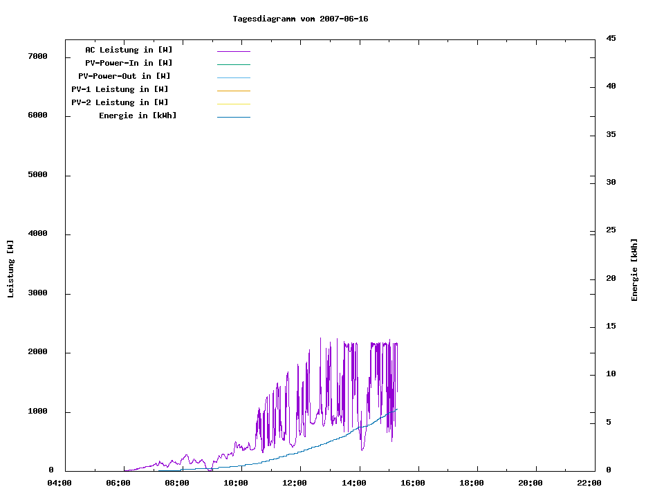Pick the "PV-Power-Out in [W]" legend label
The height and width of the screenshot is (498, 664).
[x=124, y=76]
